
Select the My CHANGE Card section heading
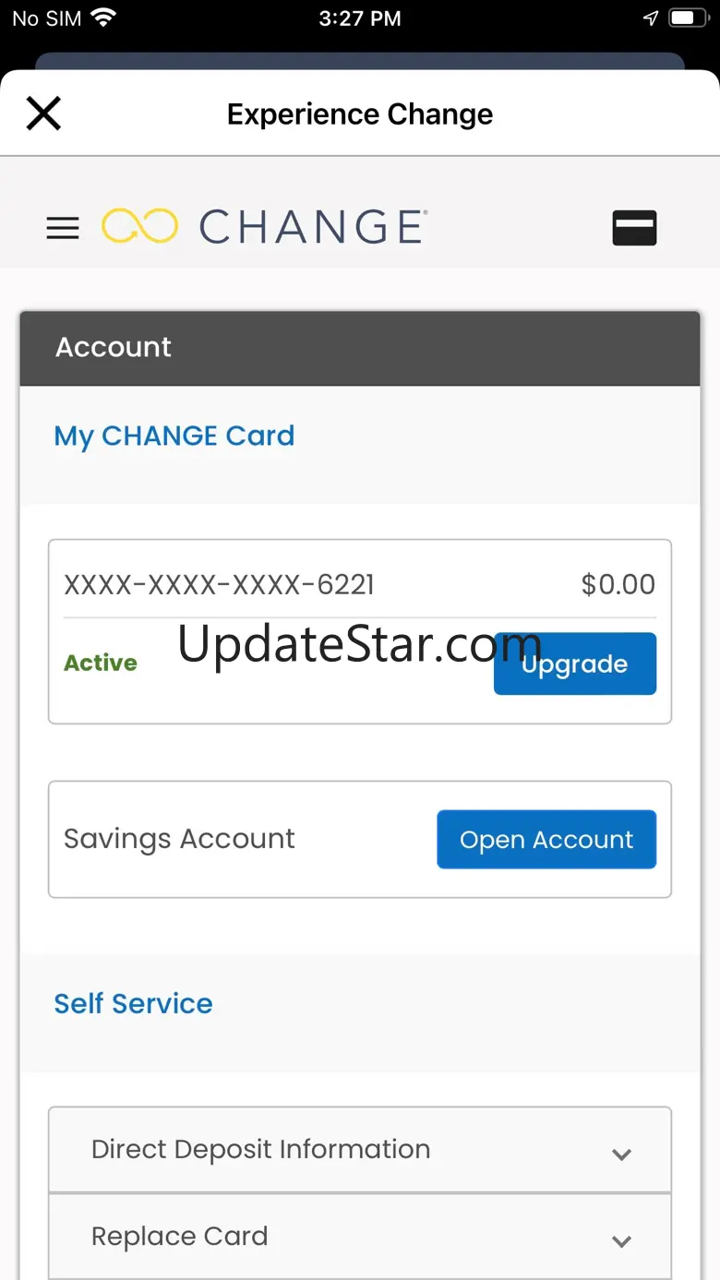coord(174,436)
